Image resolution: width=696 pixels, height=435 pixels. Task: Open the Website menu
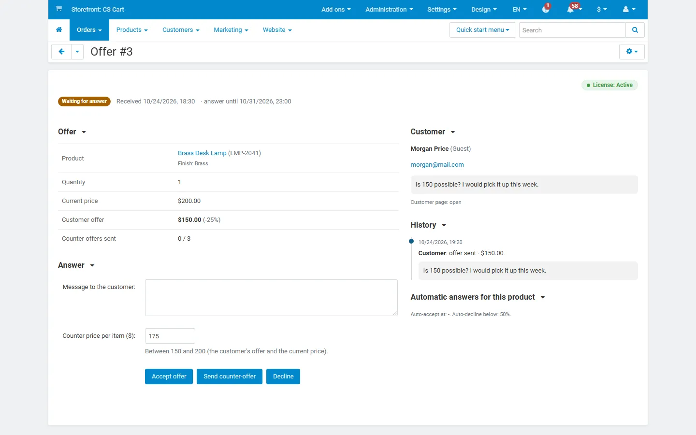click(277, 30)
